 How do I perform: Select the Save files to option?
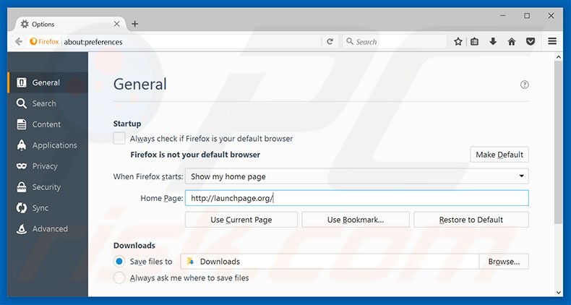(x=119, y=261)
